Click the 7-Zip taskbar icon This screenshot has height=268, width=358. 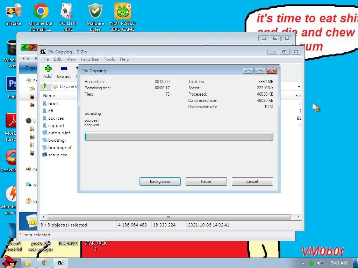tap(60, 263)
